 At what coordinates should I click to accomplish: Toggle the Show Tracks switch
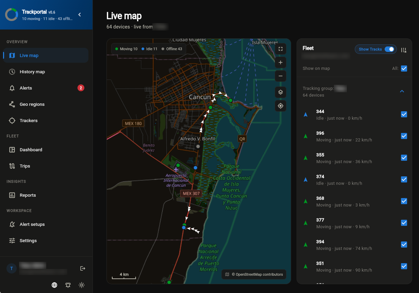(390, 49)
